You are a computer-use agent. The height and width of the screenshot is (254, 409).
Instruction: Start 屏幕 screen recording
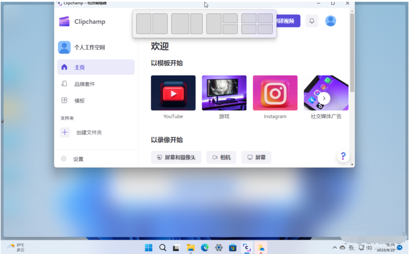[x=256, y=157]
